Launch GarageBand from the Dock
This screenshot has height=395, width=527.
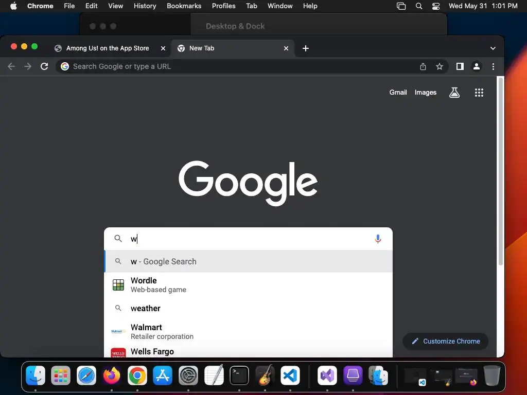(265, 375)
